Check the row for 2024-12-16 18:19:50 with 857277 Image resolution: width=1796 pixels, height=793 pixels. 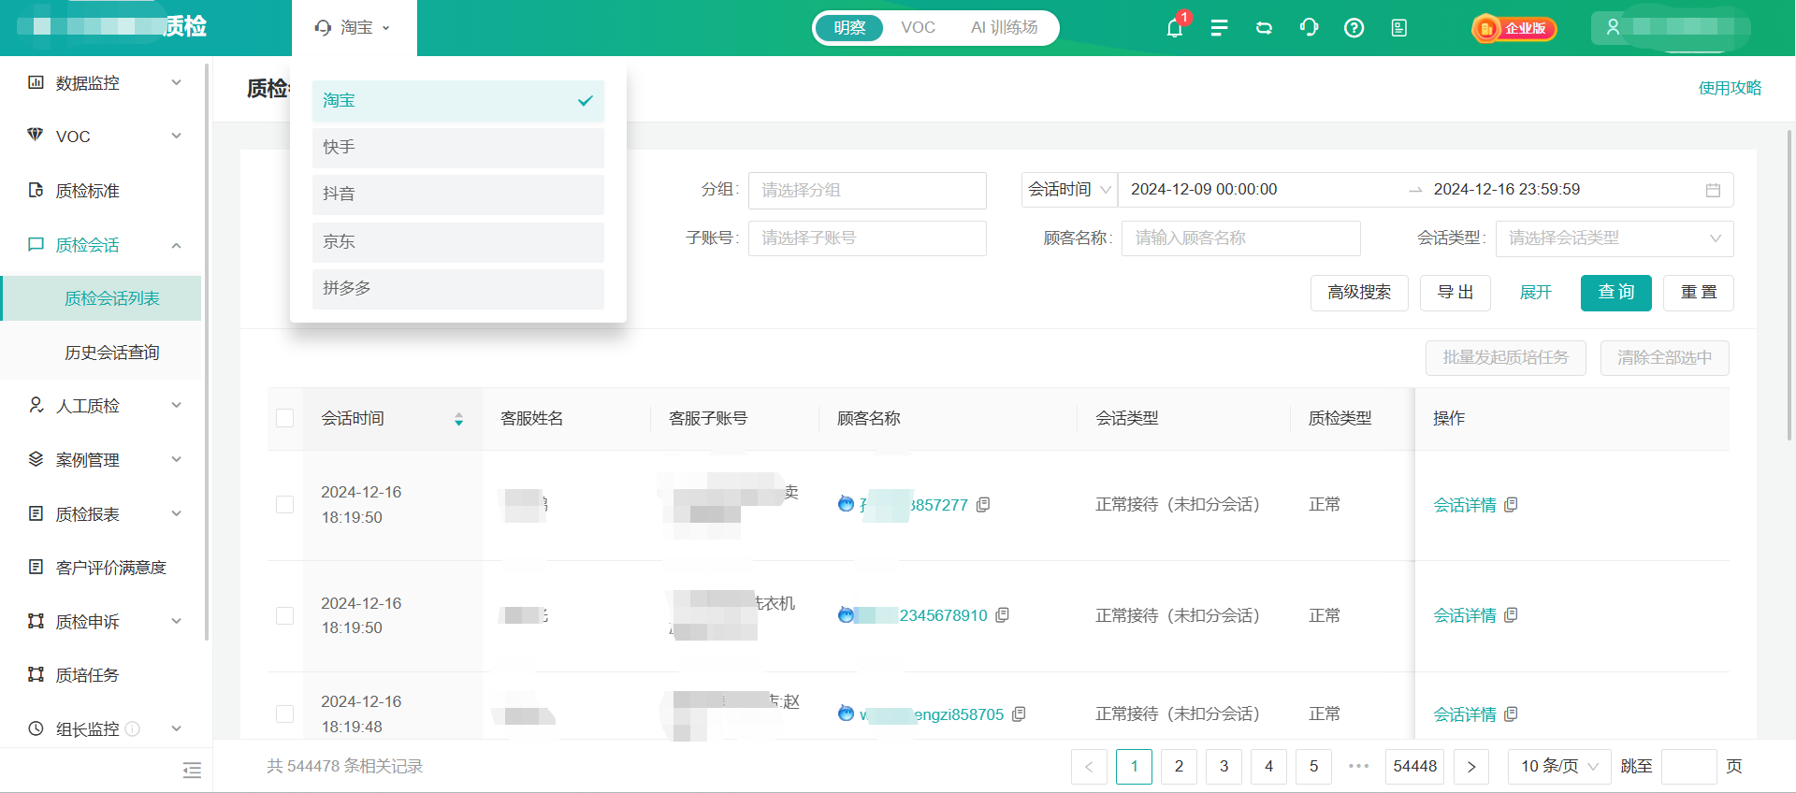285,504
